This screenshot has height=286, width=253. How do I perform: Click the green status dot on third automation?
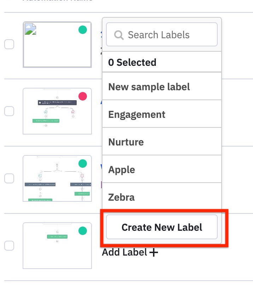click(x=82, y=164)
